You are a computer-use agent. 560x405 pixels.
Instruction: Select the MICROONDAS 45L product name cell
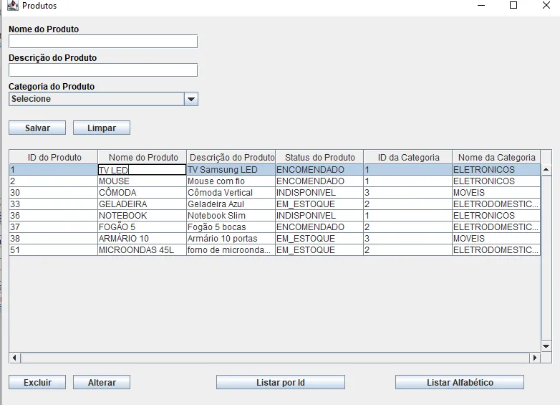pos(142,250)
